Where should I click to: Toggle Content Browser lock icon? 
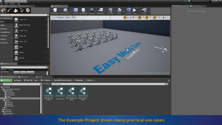pos(169,80)
